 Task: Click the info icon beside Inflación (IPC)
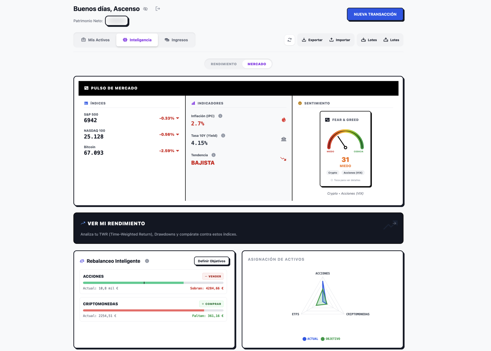click(x=220, y=116)
